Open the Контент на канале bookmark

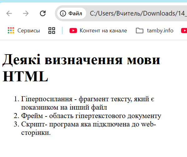click(103, 30)
